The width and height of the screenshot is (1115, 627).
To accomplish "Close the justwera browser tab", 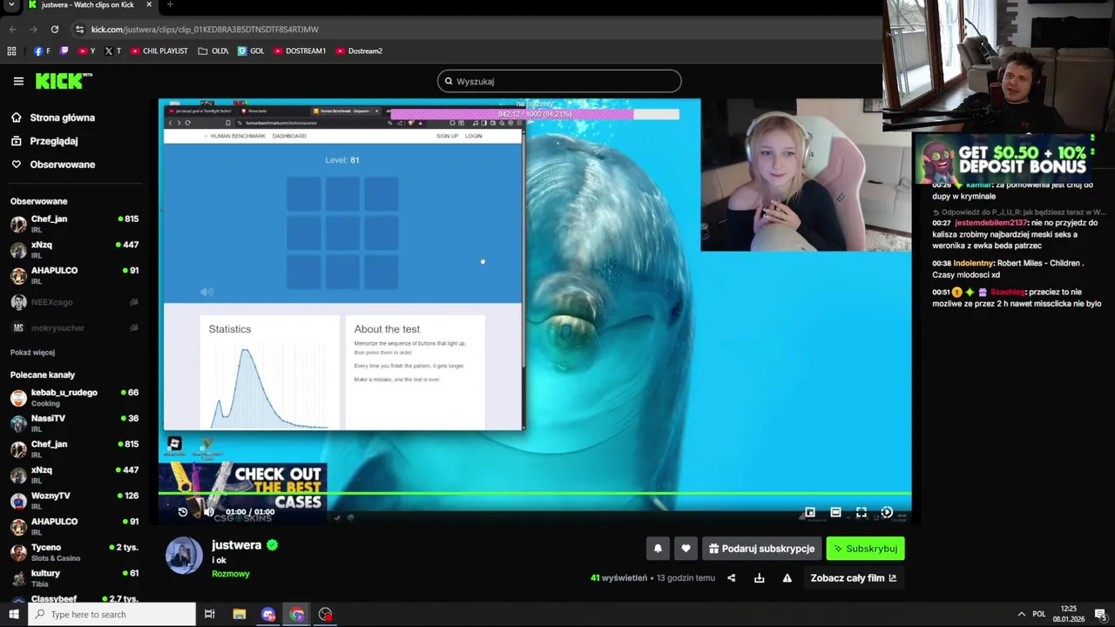I will coord(148,4).
